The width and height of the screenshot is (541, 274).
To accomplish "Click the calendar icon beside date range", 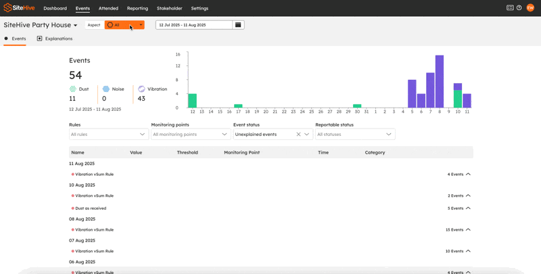I will (238, 25).
